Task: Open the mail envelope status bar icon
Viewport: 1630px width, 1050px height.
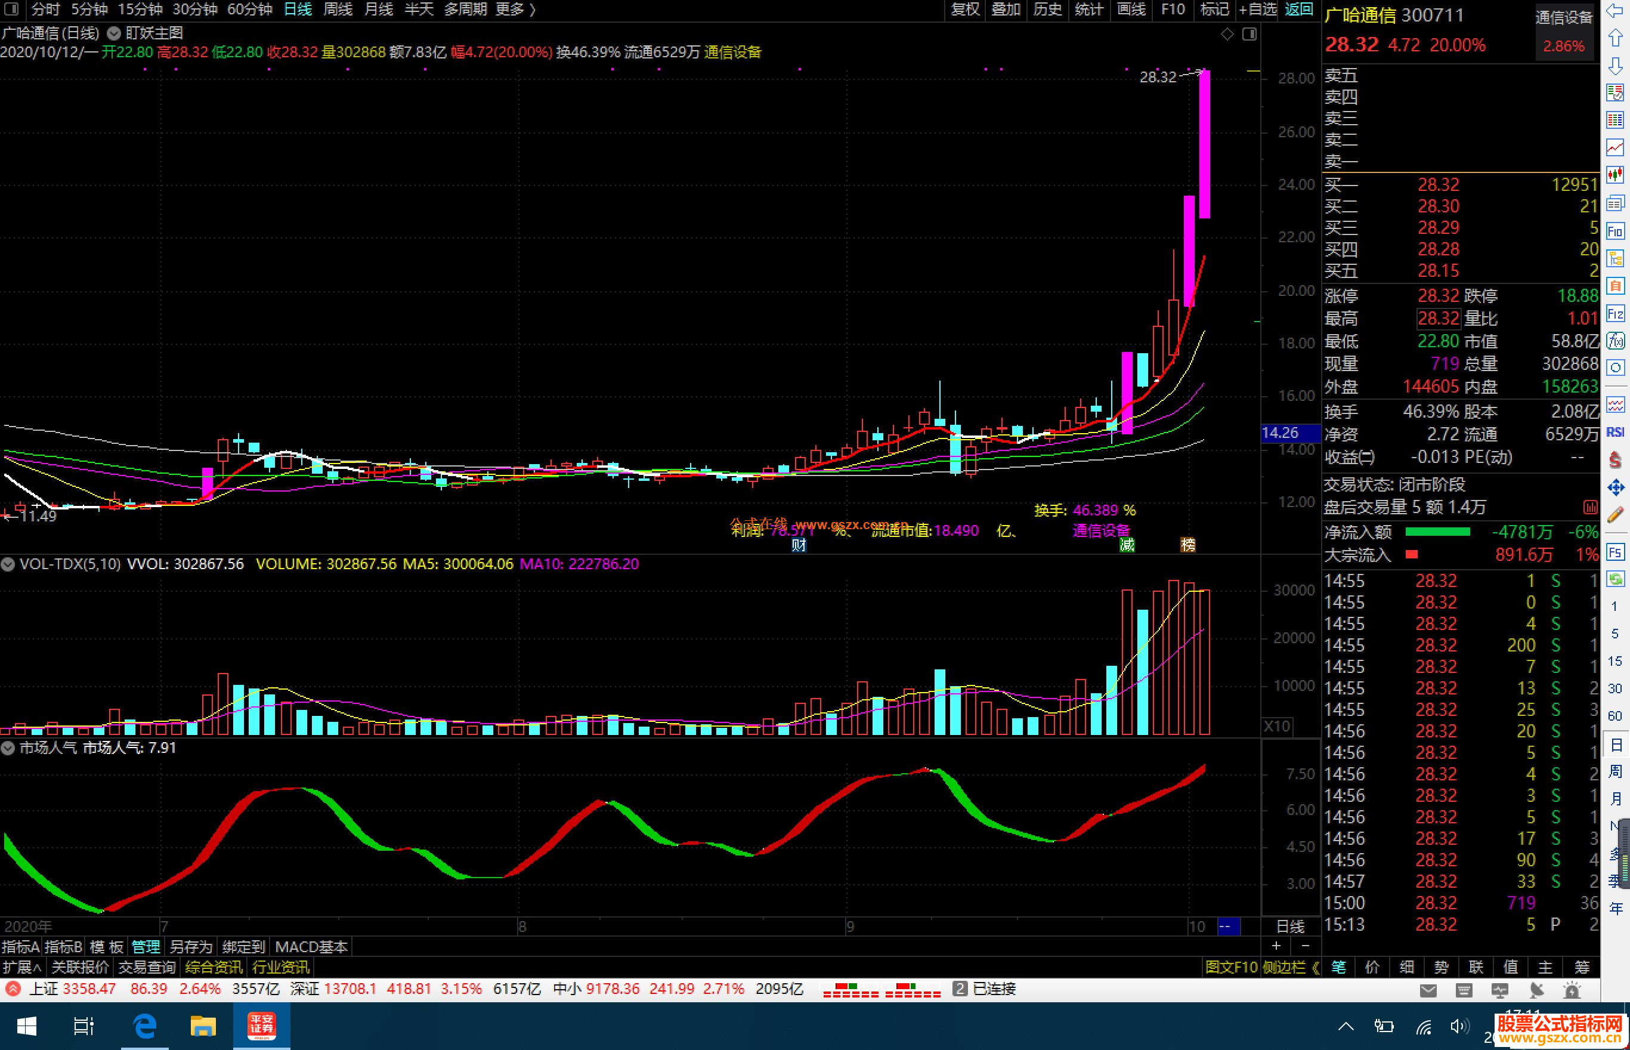Action: 1428,990
